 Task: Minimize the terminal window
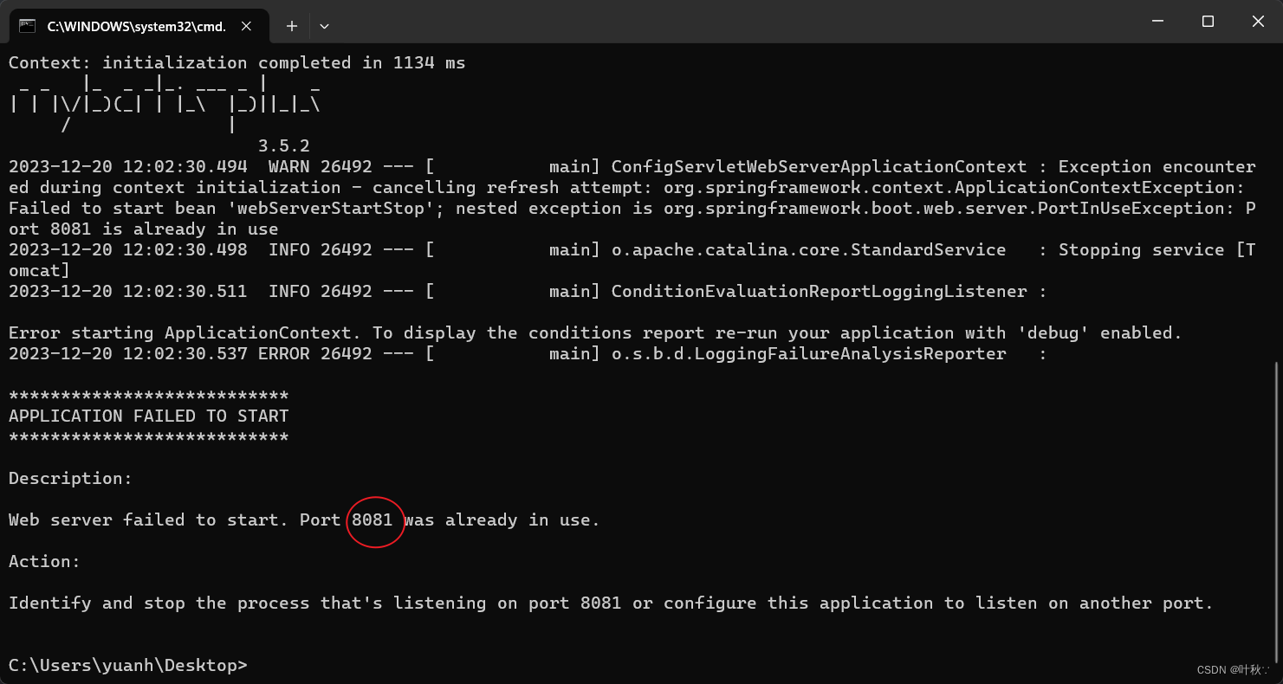[x=1157, y=21]
